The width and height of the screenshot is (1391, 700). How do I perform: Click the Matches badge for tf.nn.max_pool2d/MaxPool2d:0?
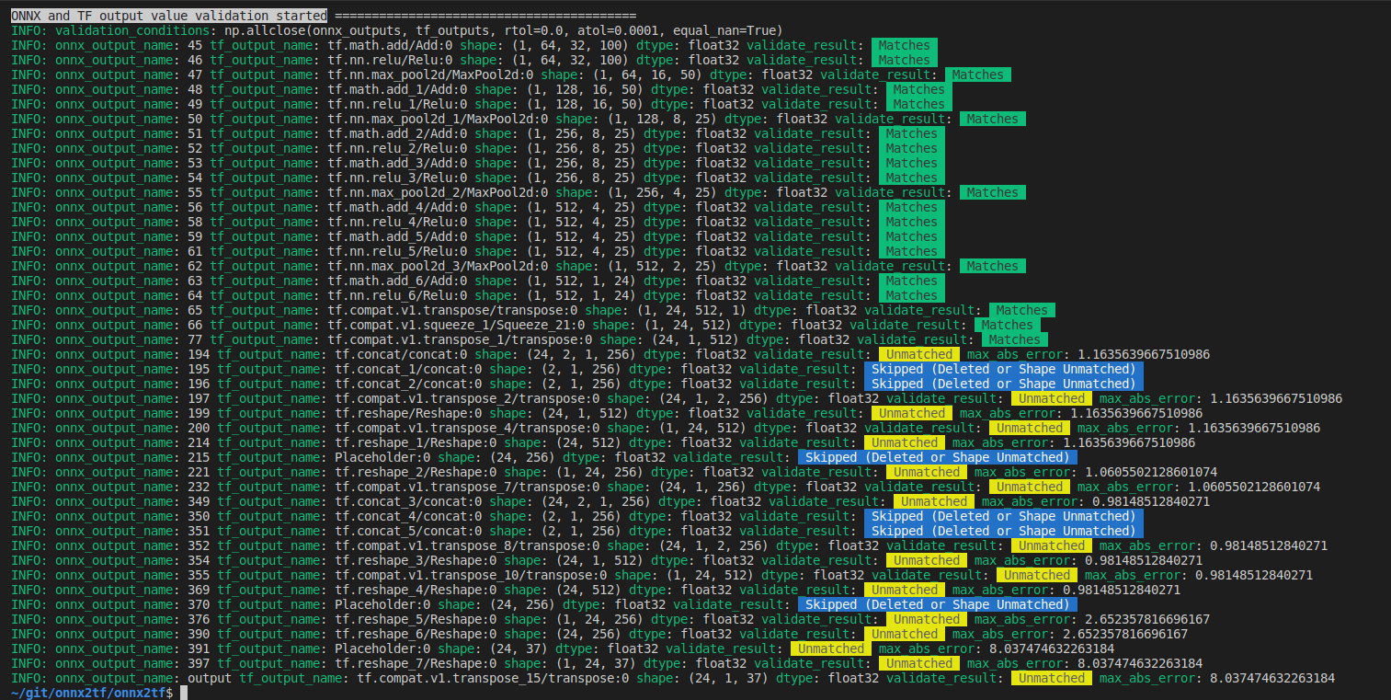pyautogui.click(x=977, y=74)
